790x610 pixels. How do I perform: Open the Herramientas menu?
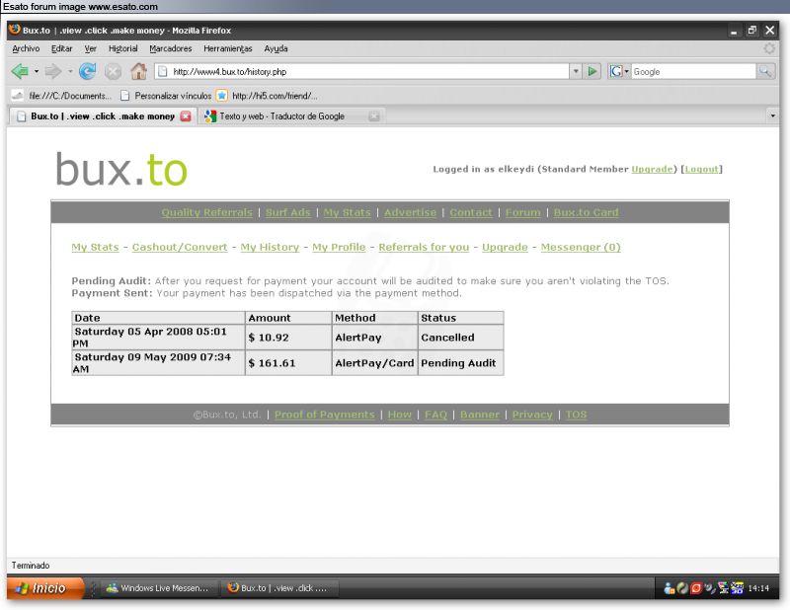click(228, 48)
